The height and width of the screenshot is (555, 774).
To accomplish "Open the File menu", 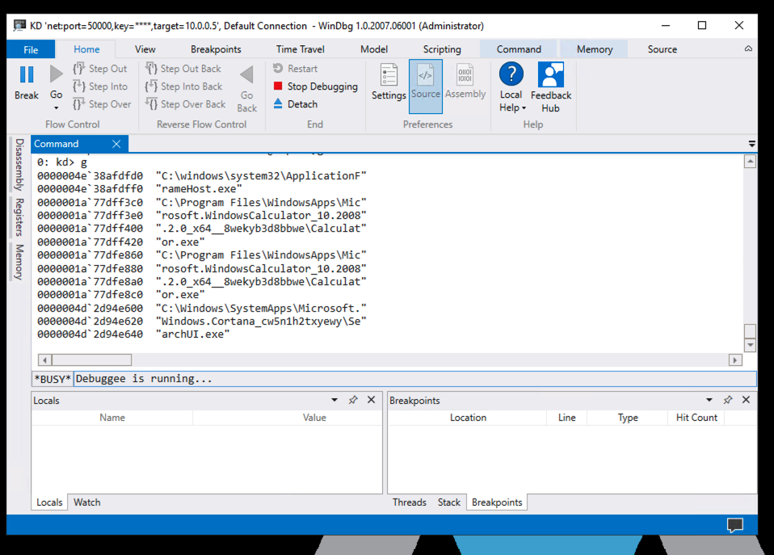I will pyautogui.click(x=31, y=49).
